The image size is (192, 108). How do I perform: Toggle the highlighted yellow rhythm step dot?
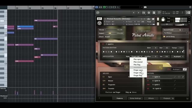(157, 52)
